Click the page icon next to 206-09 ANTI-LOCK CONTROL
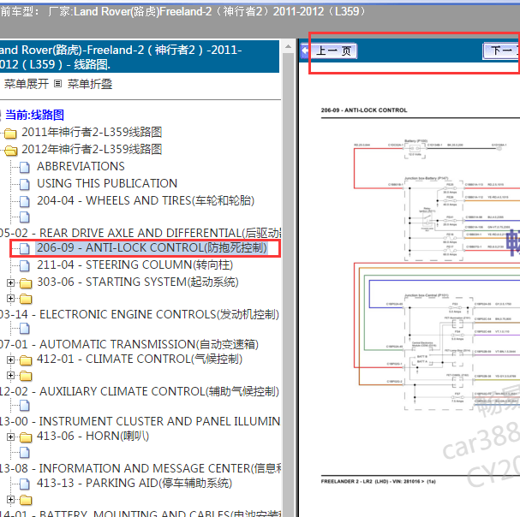 pyautogui.click(x=25, y=248)
